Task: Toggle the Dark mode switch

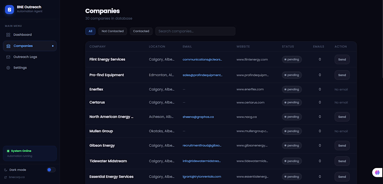Action: [x=51, y=170]
